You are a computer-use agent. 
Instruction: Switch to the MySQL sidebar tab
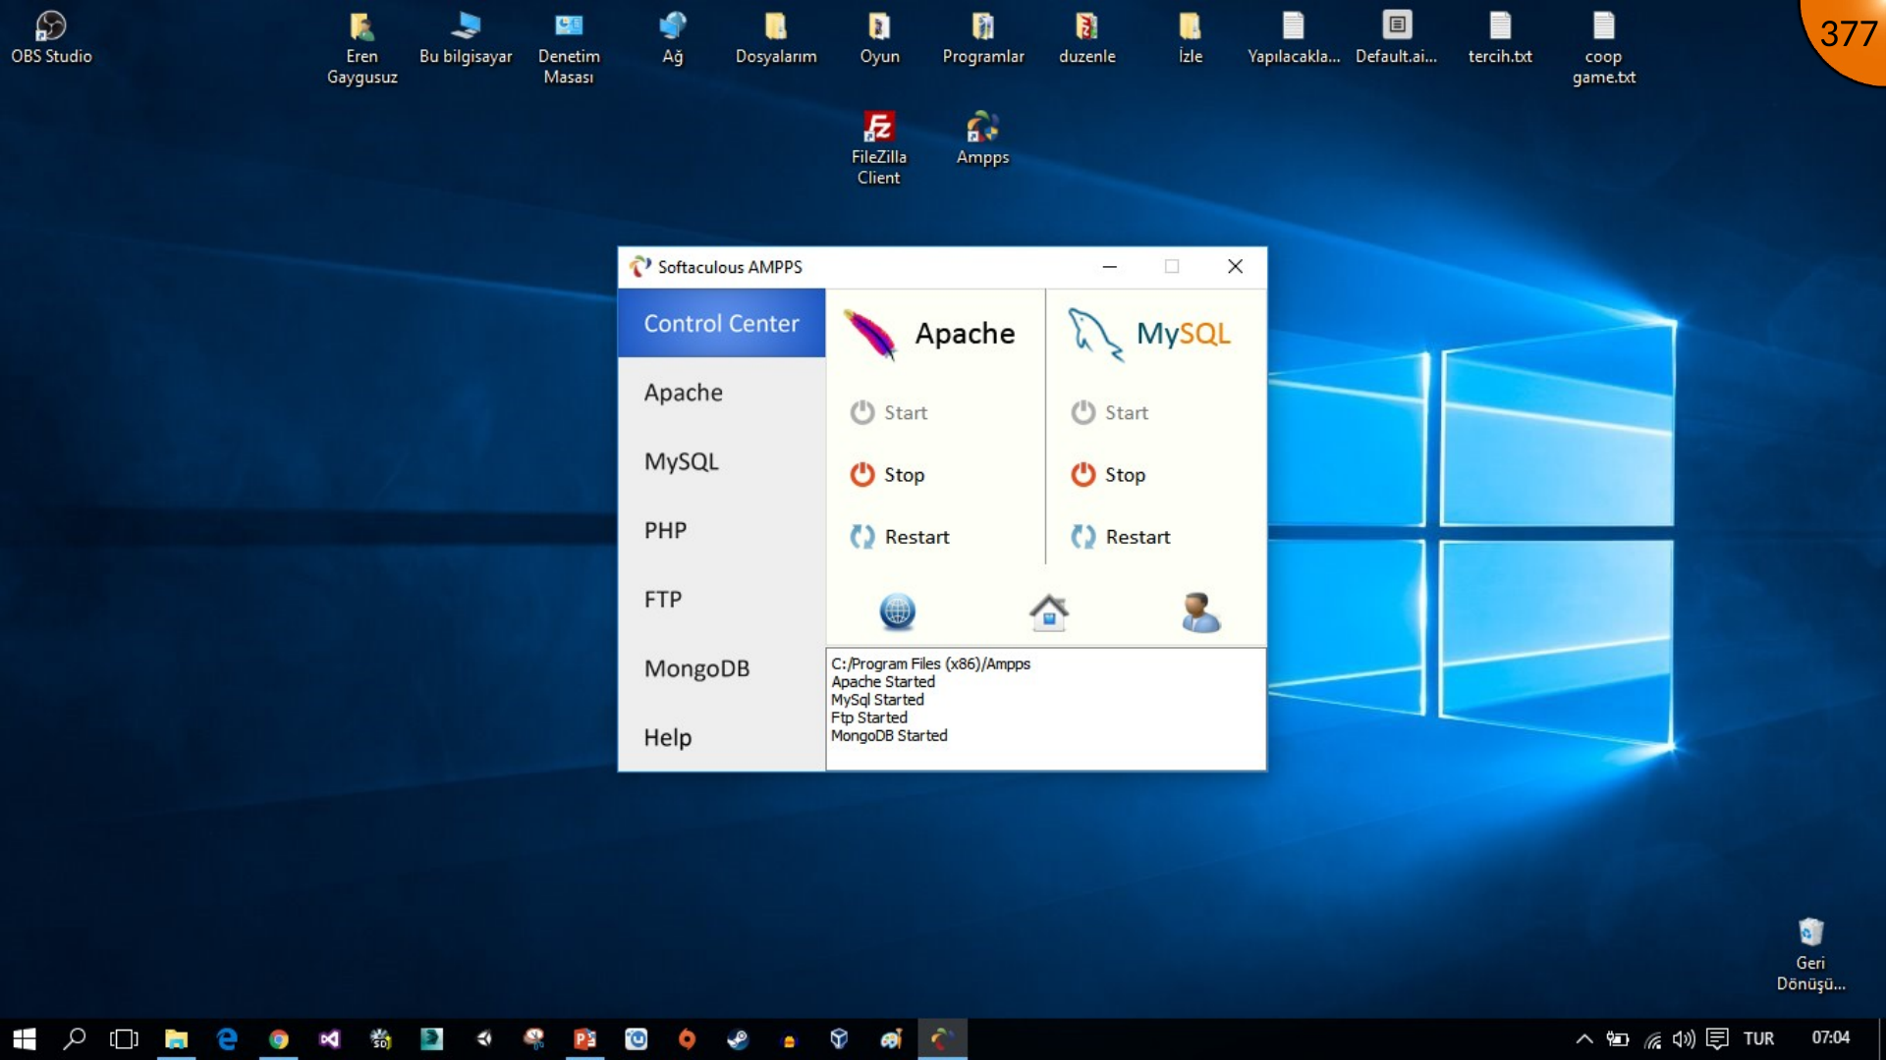tap(721, 460)
